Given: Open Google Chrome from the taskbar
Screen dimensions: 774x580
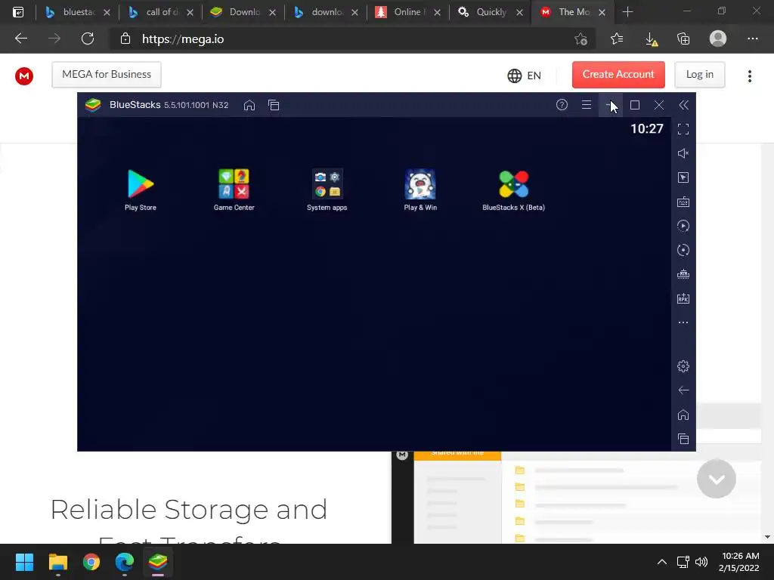Looking at the screenshot, I should pyautogui.click(x=91, y=562).
